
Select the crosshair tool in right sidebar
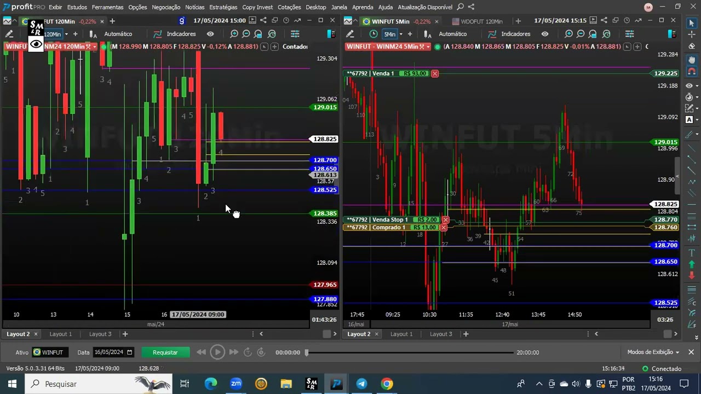pyautogui.click(x=691, y=34)
